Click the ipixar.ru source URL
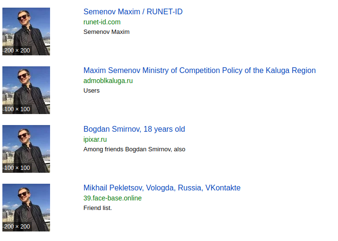Image resolution: width=338 pixels, height=241 pixels. tap(95, 139)
